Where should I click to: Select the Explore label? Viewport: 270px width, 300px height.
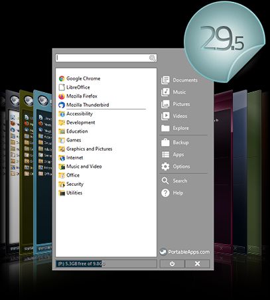pos(181,128)
